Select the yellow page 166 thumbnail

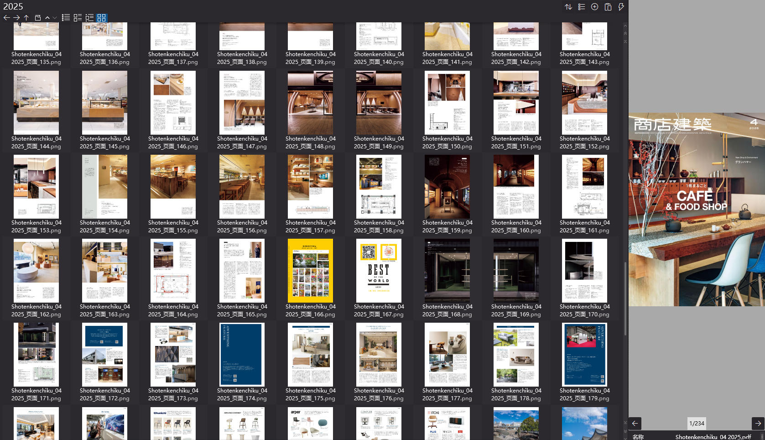point(310,271)
